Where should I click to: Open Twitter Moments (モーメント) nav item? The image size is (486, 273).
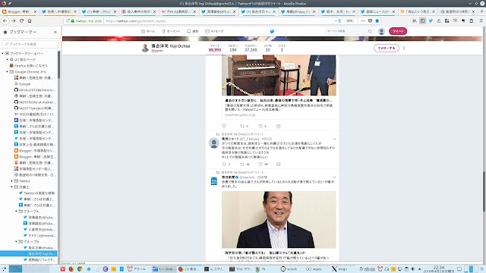pos(171,31)
